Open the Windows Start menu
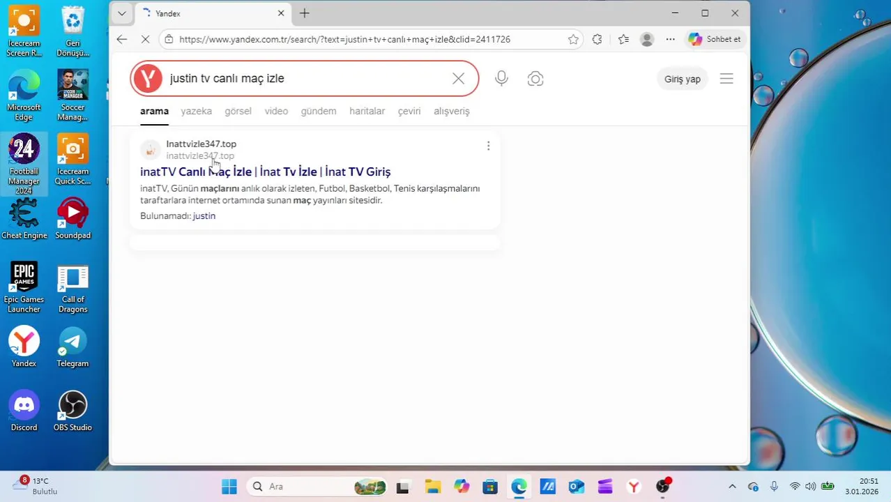This screenshot has height=502, width=891. click(229, 487)
